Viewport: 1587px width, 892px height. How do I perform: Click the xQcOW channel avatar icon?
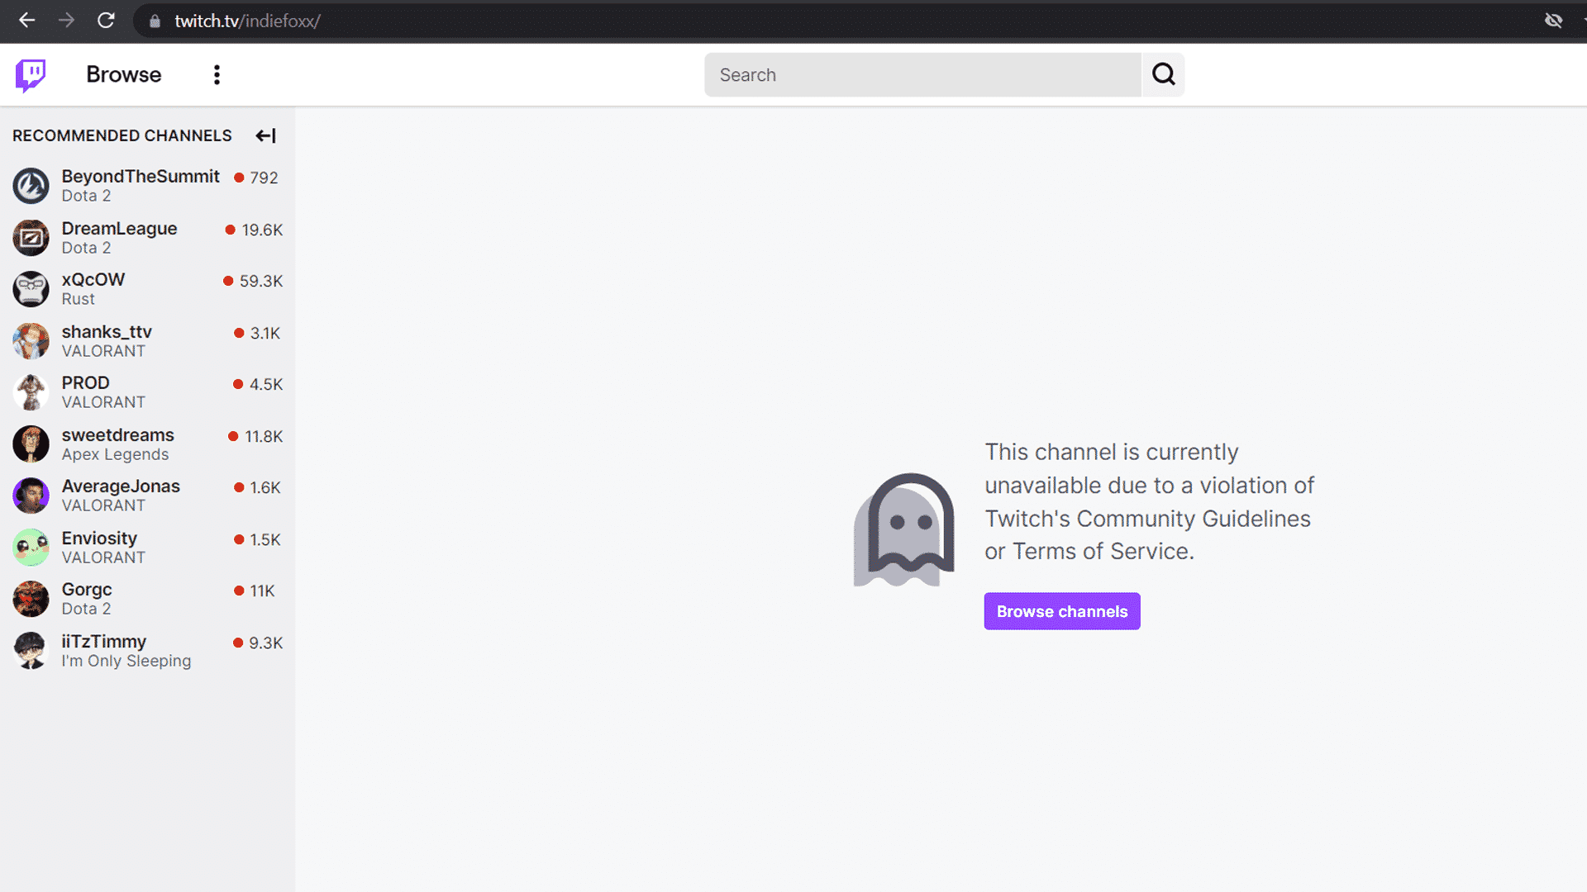coord(31,287)
